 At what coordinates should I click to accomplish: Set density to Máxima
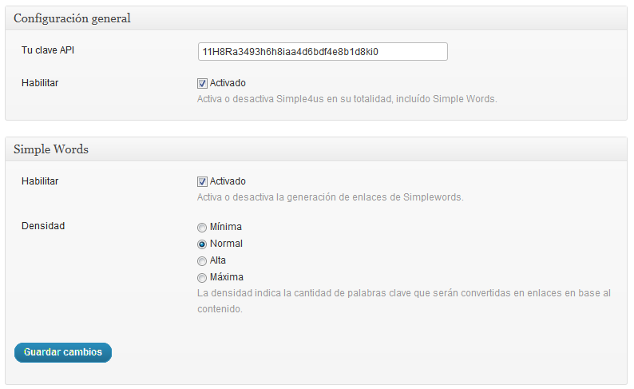click(x=202, y=278)
